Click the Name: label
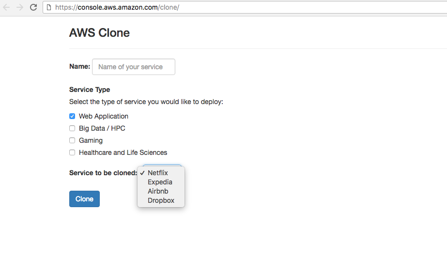Viewport: 447px width, 272px height. coord(79,66)
